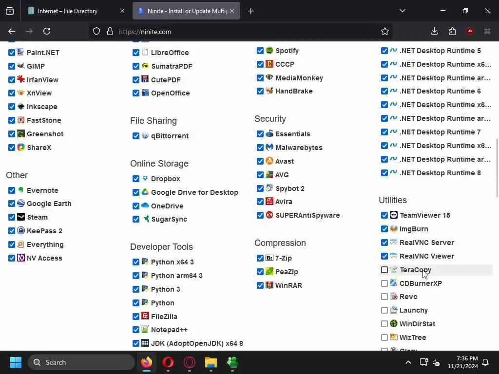
Task: Click the GIMP app icon
Action: [x=20, y=66]
